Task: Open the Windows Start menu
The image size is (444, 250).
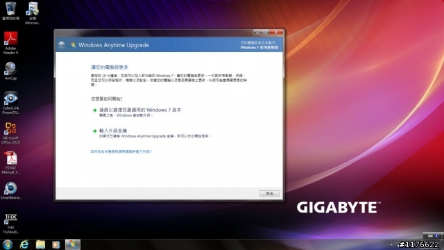Action: coord(8,244)
